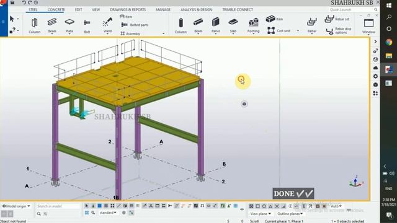Toggle the select all arrow switch
397x223 pixels.
(87, 206)
